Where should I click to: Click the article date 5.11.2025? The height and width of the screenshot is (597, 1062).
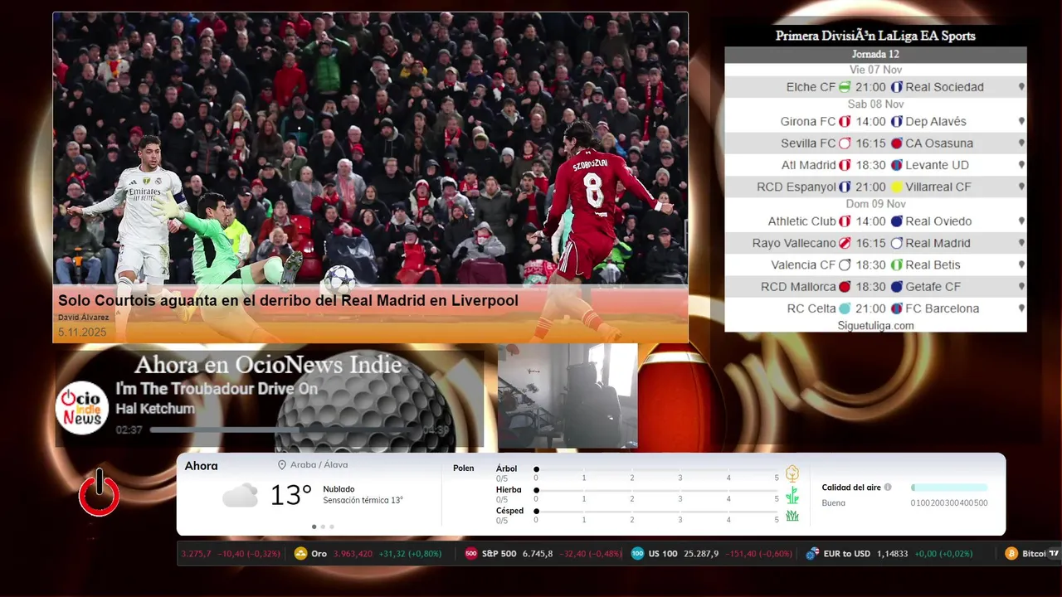82,332
